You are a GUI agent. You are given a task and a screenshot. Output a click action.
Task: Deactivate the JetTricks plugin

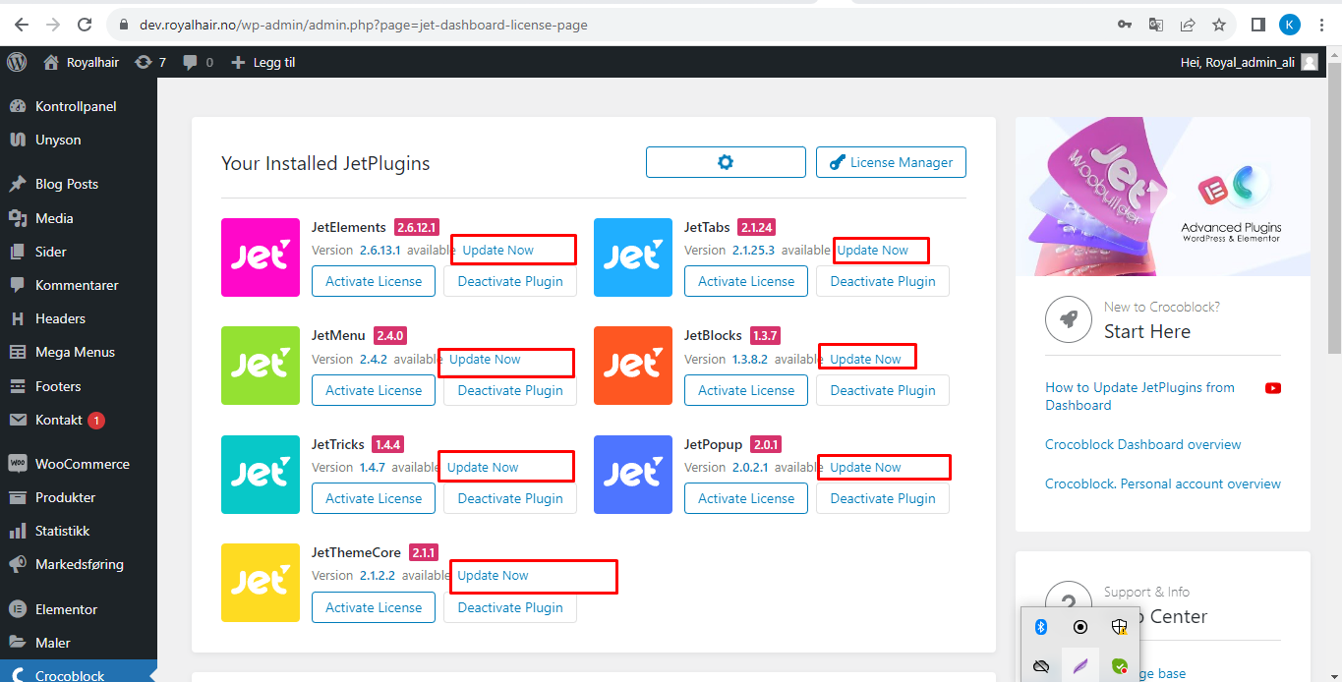pyautogui.click(x=510, y=498)
